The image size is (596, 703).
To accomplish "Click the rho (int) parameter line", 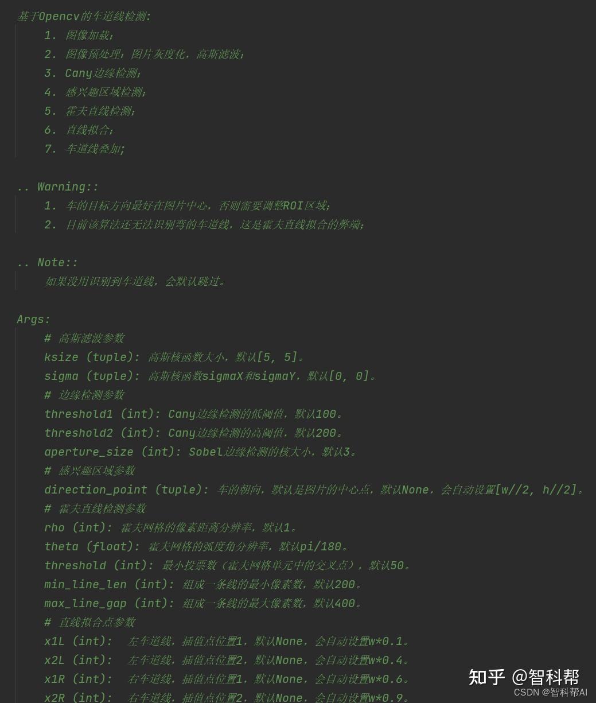I will click(170, 527).
